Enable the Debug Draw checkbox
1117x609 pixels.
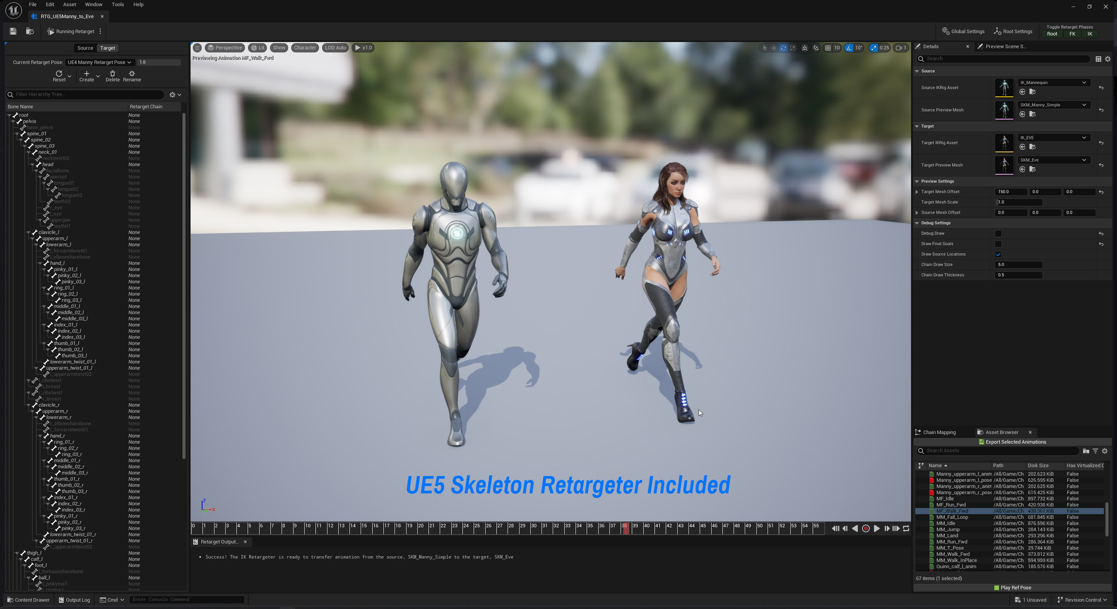(998, 234)
